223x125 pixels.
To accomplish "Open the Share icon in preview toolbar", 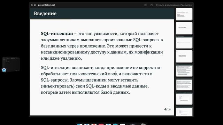I will [x=152, y=5].
